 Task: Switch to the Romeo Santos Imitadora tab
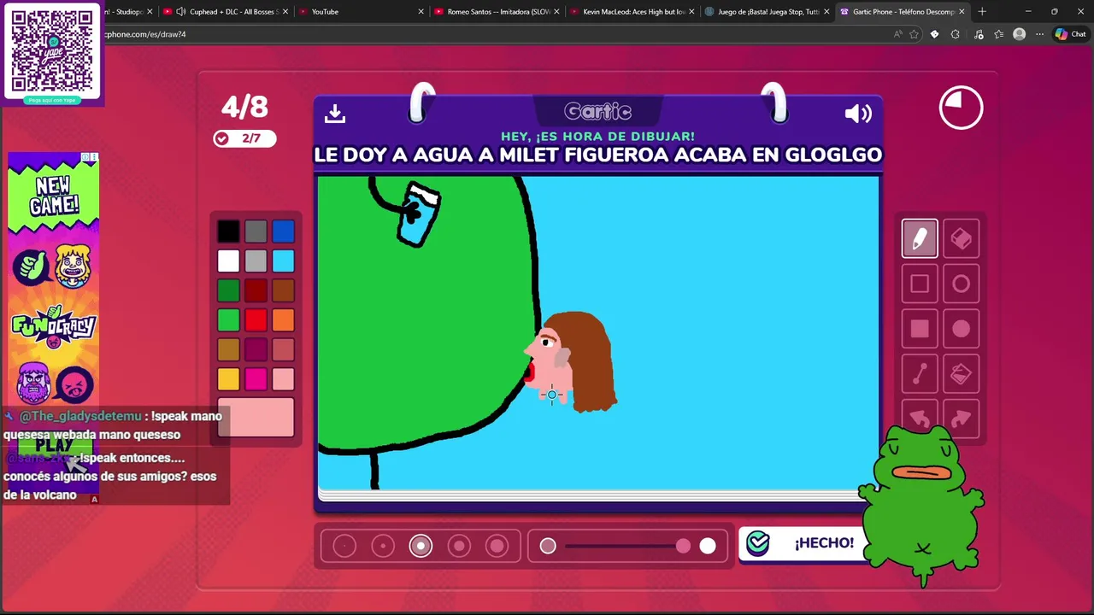[x=497, y=12]
